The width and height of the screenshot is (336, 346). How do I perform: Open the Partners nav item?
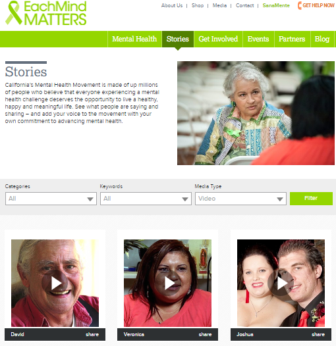coord(292,39)
